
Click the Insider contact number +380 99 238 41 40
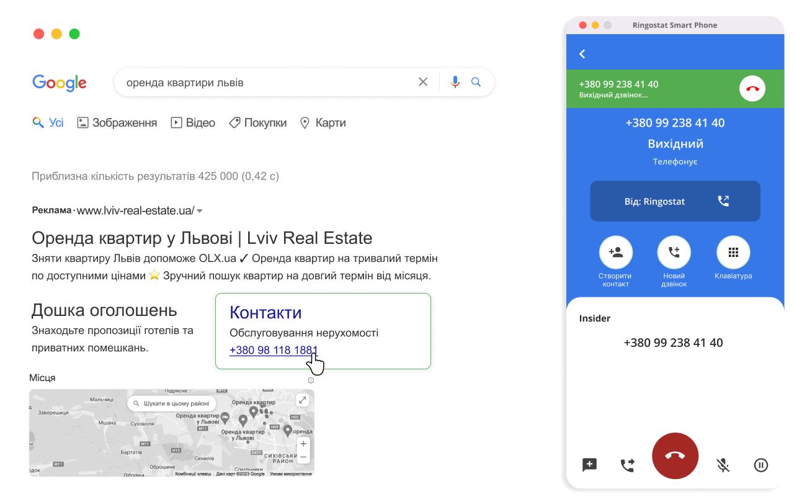click(673, 343)
